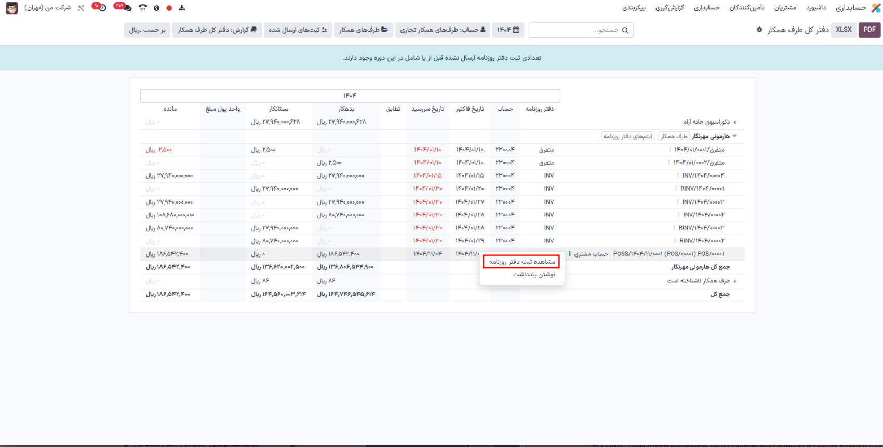This screenshot has height=447, width=883.
Task: Open the 1404 date period filter
Action: pos(508,30)
